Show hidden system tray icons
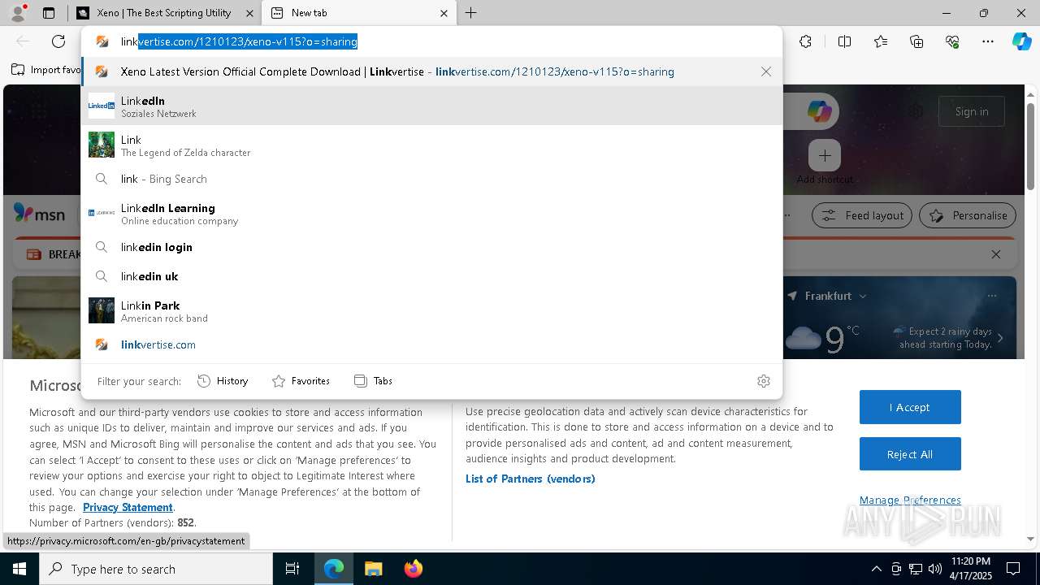1040x585 pixels. pos(876,569)
